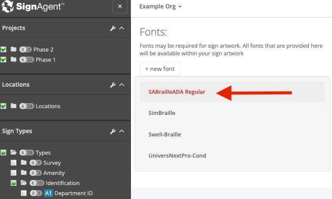Toggle the Phase 1 project checkbox

pos(3,60)
